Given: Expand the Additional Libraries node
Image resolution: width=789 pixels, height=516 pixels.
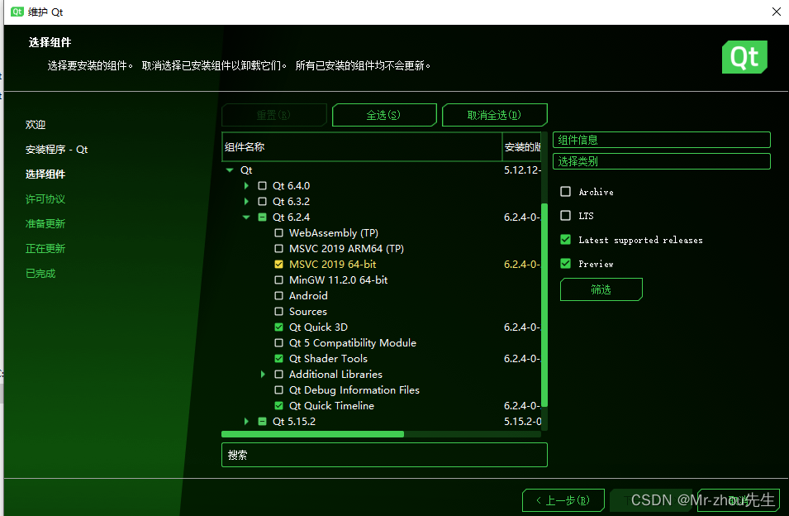Looking at the screenshot, I should coord(263,374).
